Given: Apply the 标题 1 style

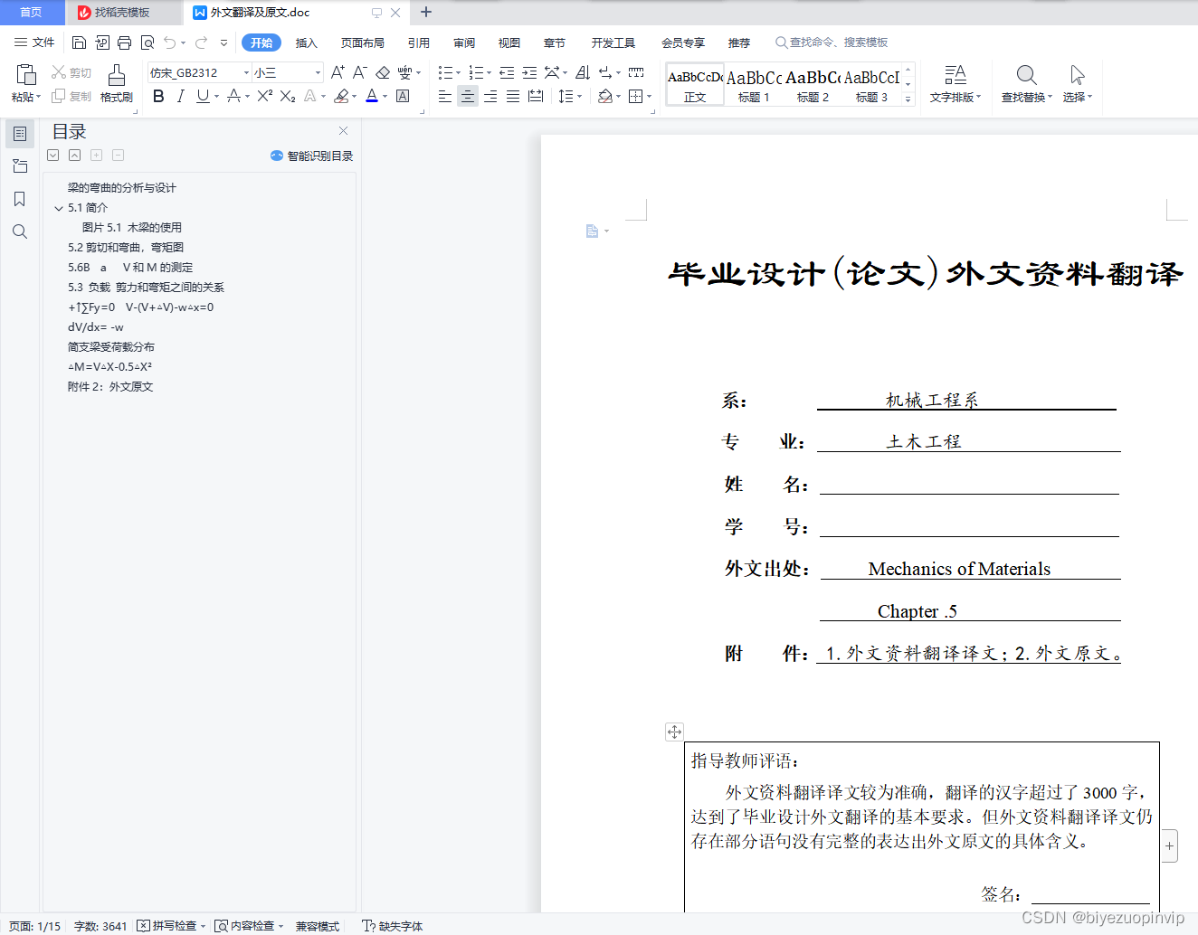Looking at the screenshot, I should click(x=754, y=84).
